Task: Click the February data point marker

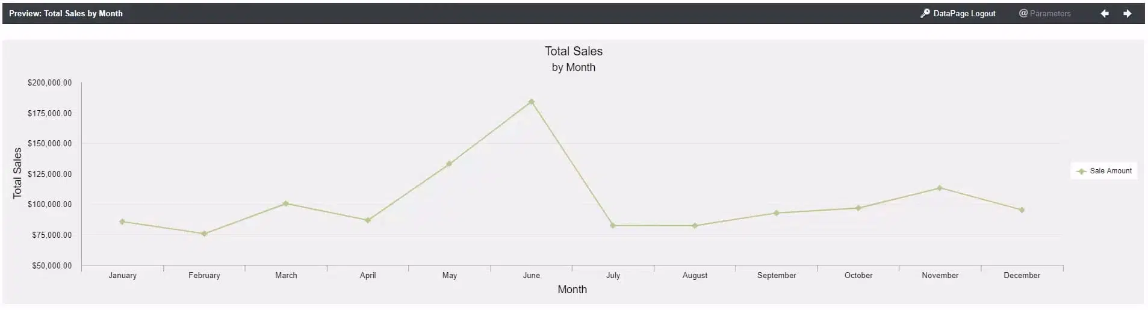Action: coord(204,234)
